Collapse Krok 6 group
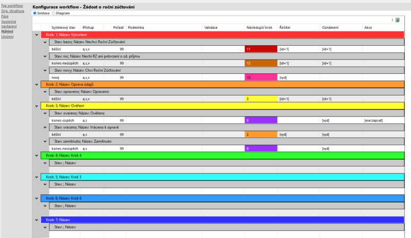This screenshot has height=238, width=411. coord(36,198)
